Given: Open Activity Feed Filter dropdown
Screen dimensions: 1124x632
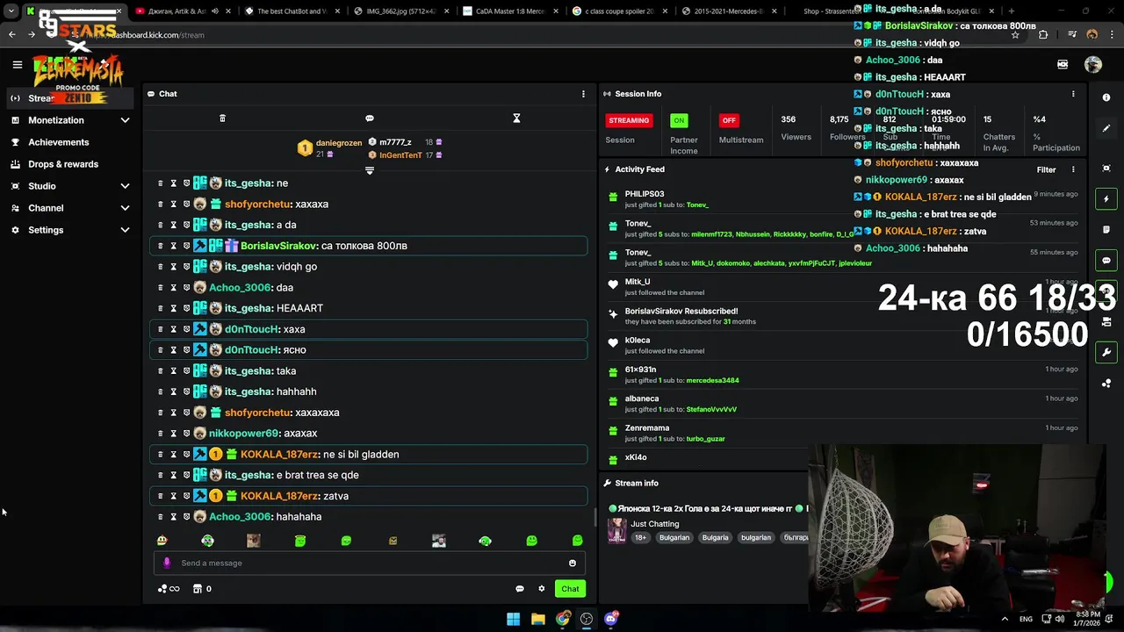Looking at the screenshot, I should (1046, 169).
